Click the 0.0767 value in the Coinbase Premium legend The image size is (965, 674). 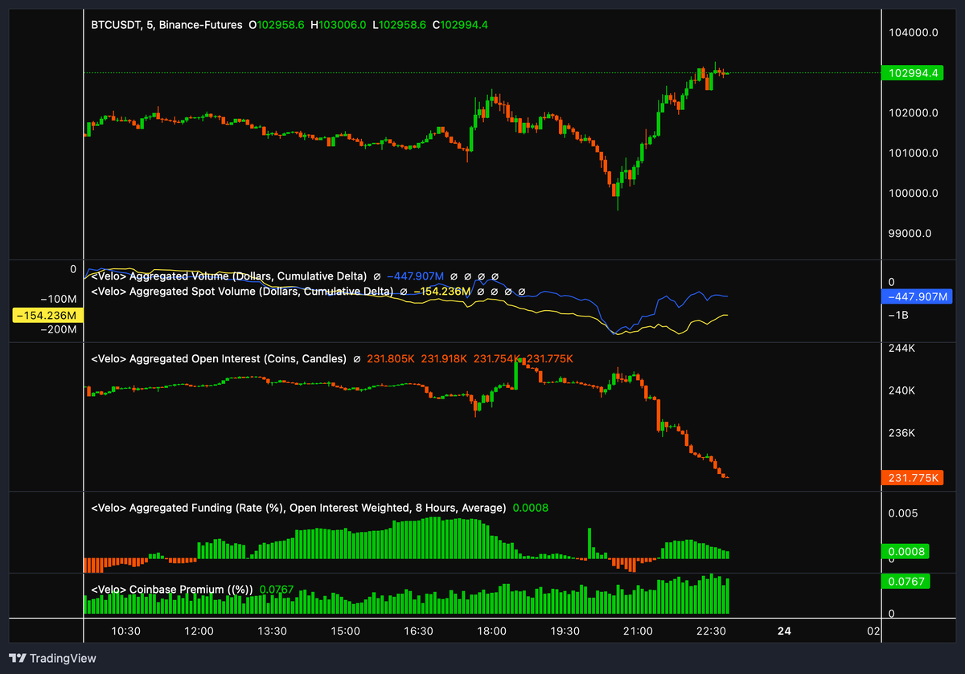pos(277,590)
